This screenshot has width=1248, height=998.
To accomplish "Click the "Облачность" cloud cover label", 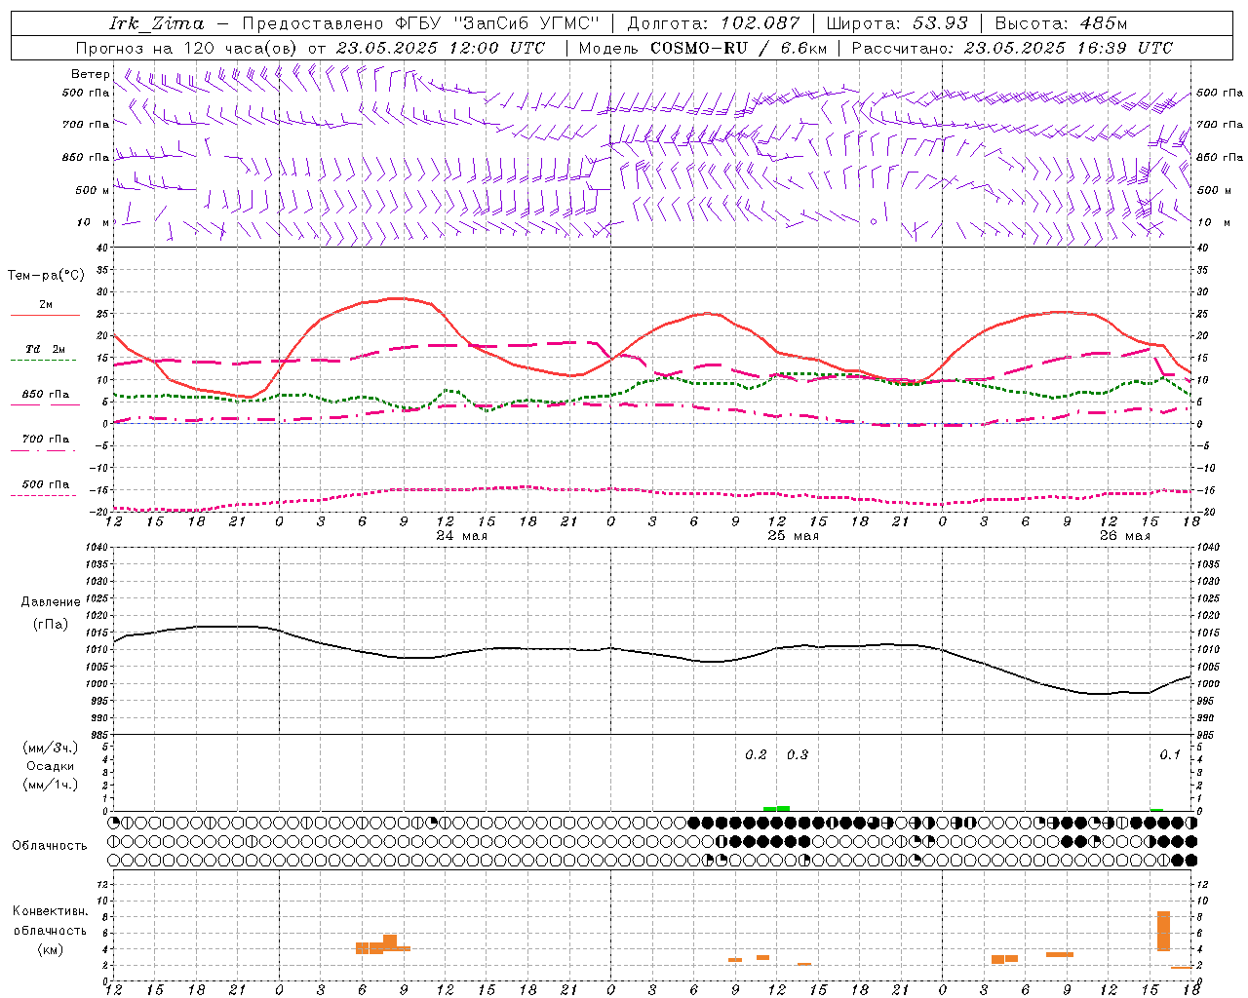I will click(x=50, y=846).
